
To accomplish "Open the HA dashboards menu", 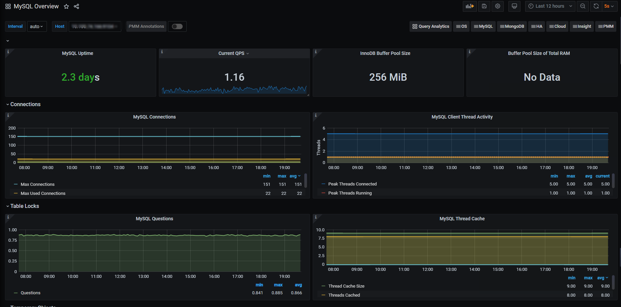I will (x=537, y=26).
